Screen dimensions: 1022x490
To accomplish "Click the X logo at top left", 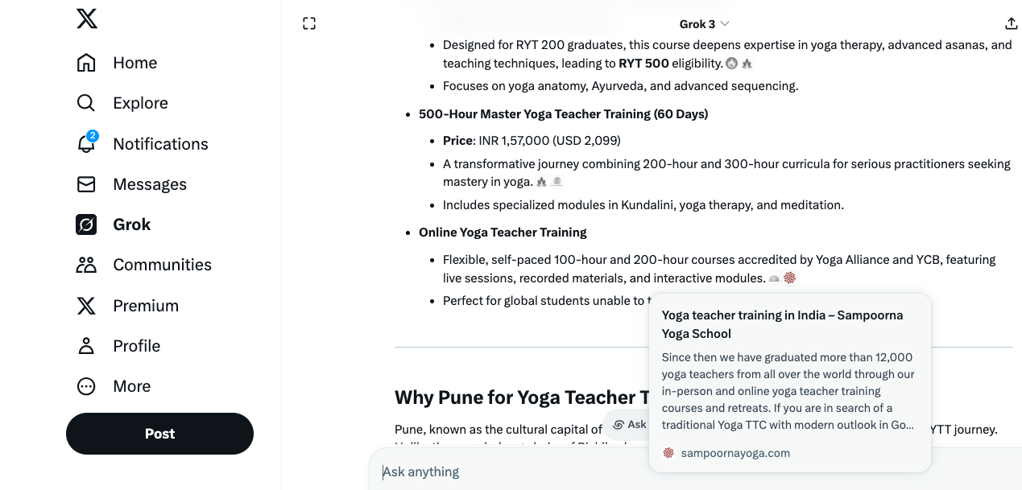I will pos(87,19).
